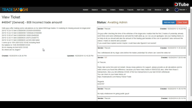Image resolution: width=192 pixels, height=108 pixels.
Task: Open the History menu item
Action: [104, 10]
